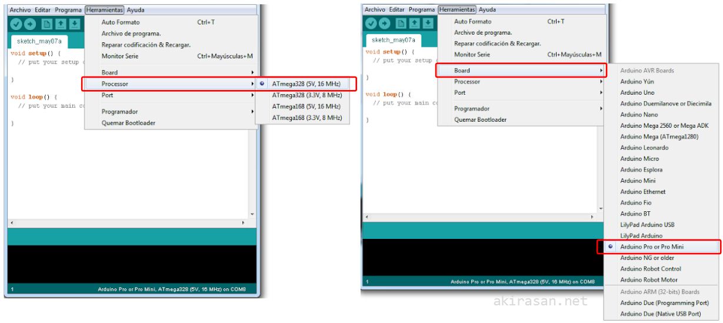Screen dimensions: 723x323
Task: Select Arduino Yún board
Action: click(661, 82)
